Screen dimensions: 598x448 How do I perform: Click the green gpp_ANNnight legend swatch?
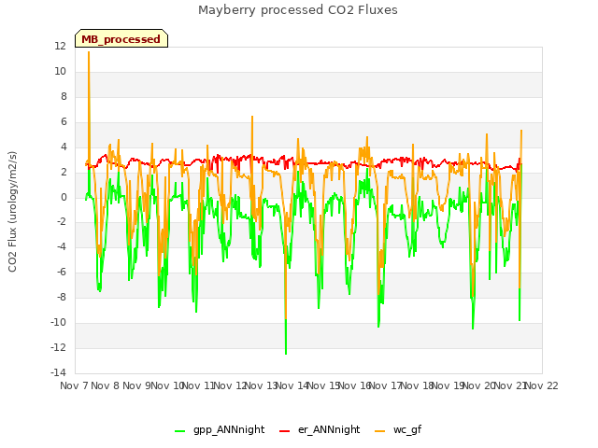click(179, 431)
